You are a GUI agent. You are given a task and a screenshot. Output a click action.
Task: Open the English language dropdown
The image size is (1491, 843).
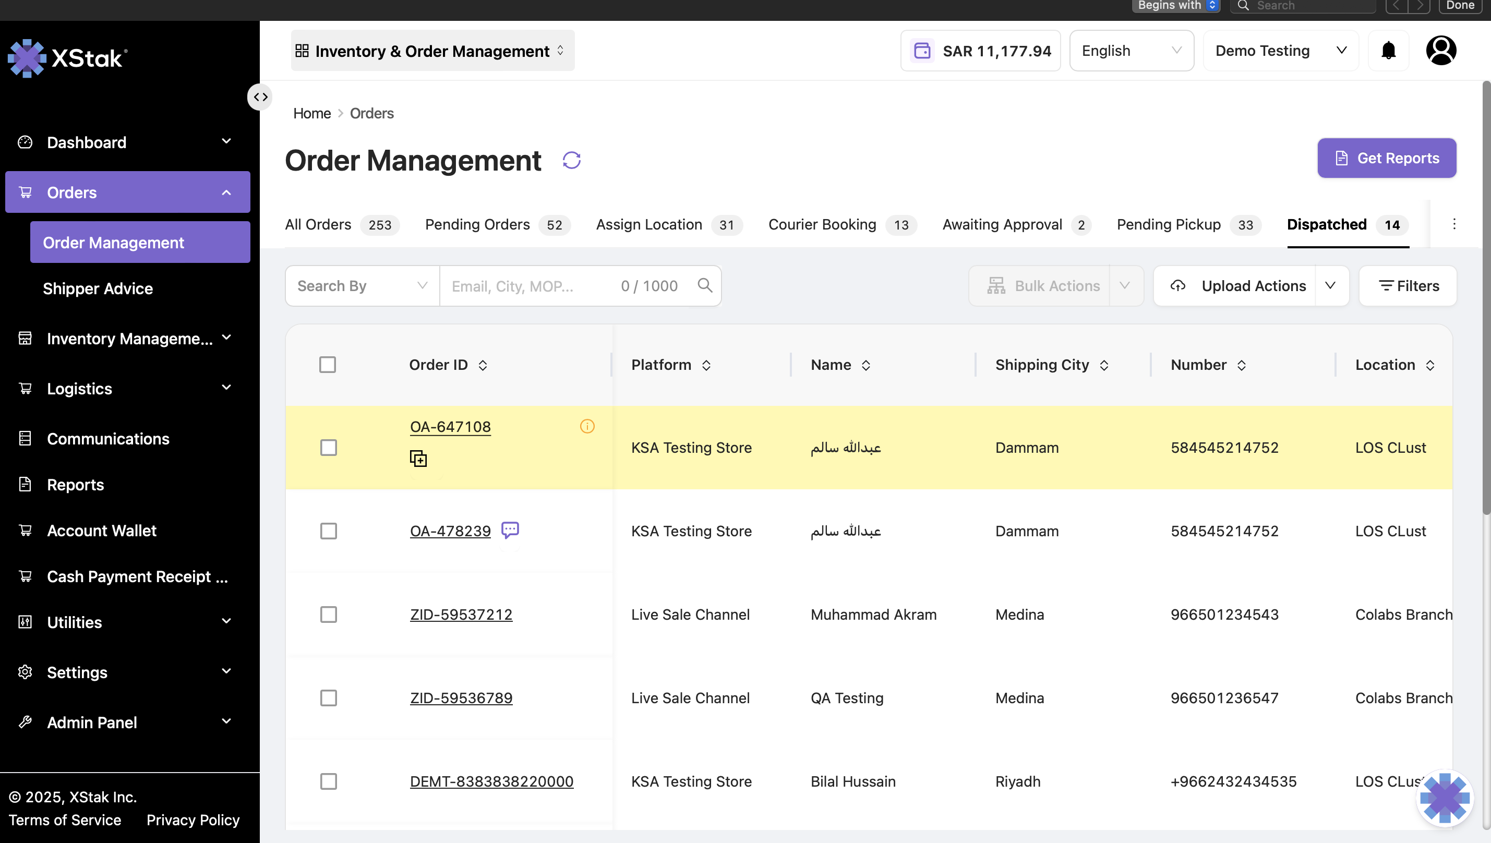(1132, 51)
